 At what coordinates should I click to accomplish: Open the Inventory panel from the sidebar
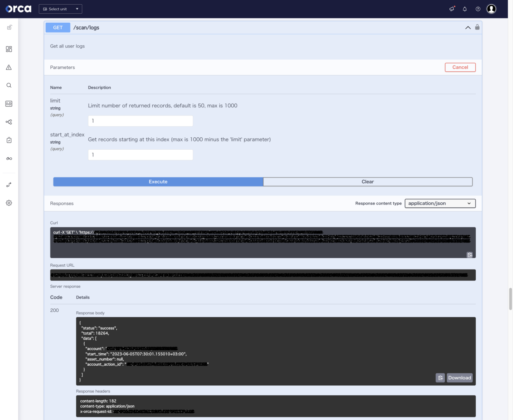click(x=9, y=104)
